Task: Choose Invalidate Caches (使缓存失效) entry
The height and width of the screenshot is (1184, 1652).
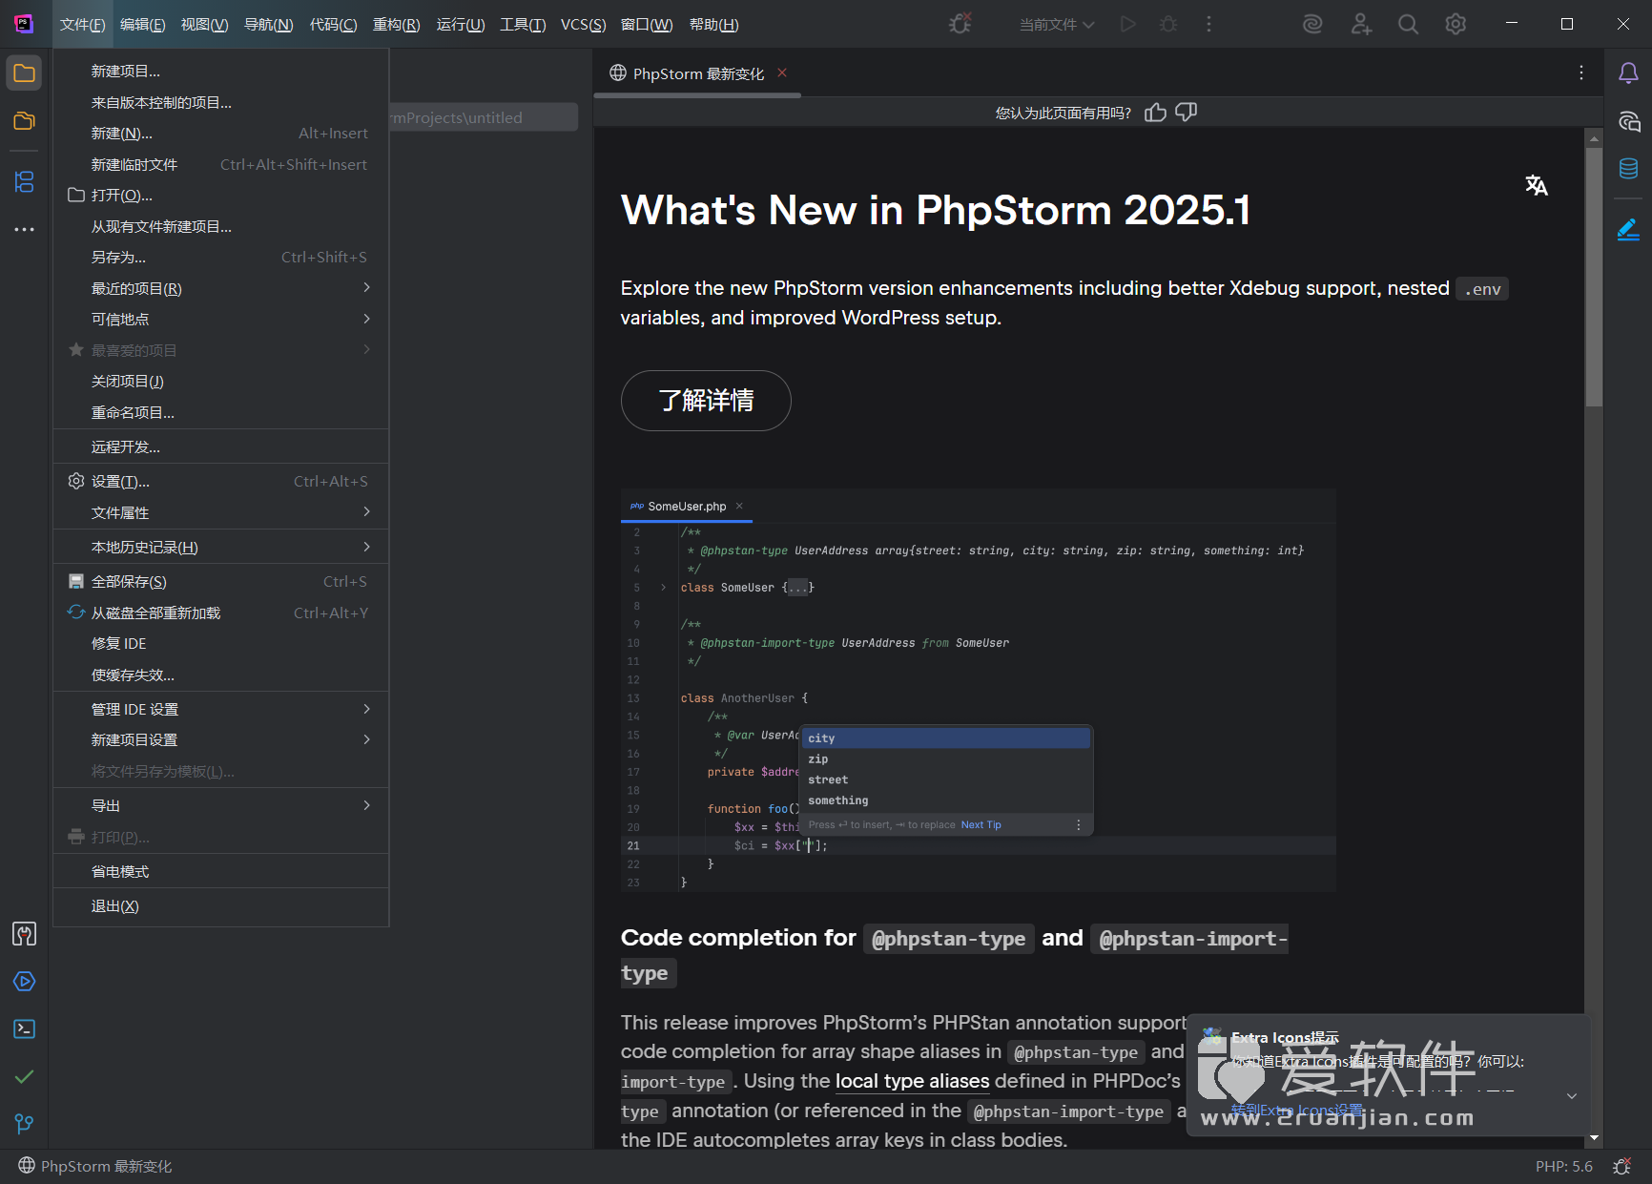Action: (220, 675)
